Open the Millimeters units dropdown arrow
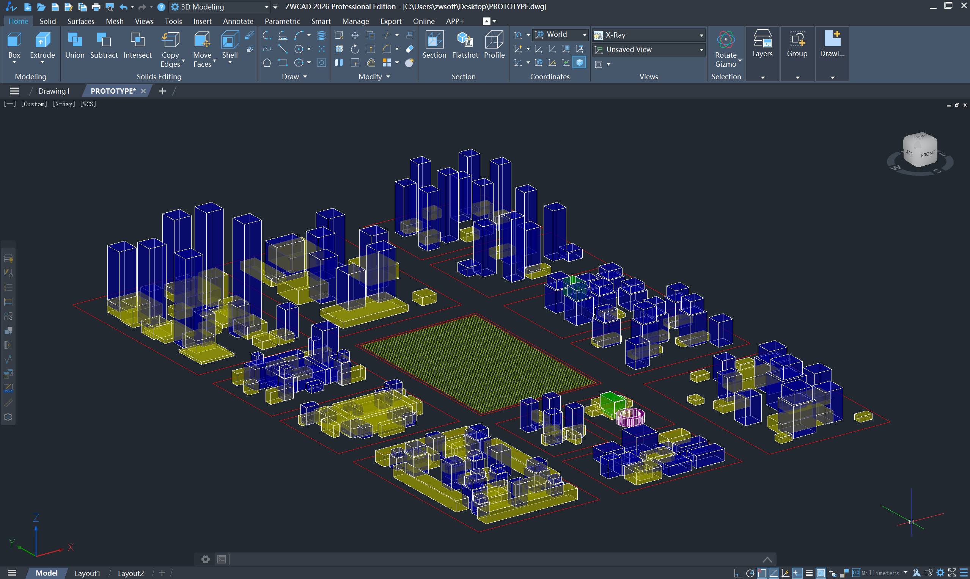 [x=905, y=573]
